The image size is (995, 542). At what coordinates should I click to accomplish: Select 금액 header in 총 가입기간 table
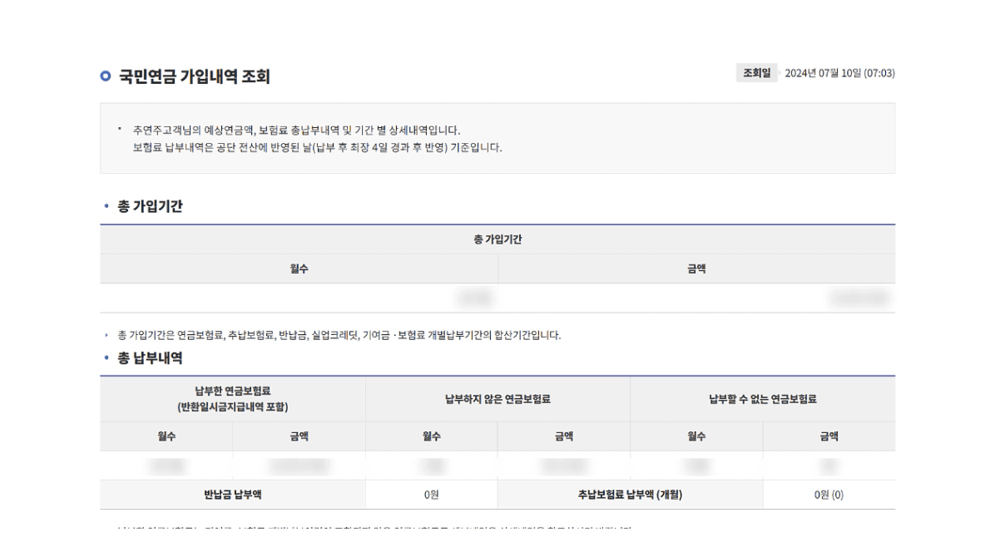(696, 269)
